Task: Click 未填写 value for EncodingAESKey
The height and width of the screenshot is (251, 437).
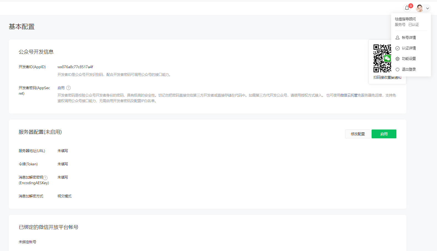Action: point(63,177)
